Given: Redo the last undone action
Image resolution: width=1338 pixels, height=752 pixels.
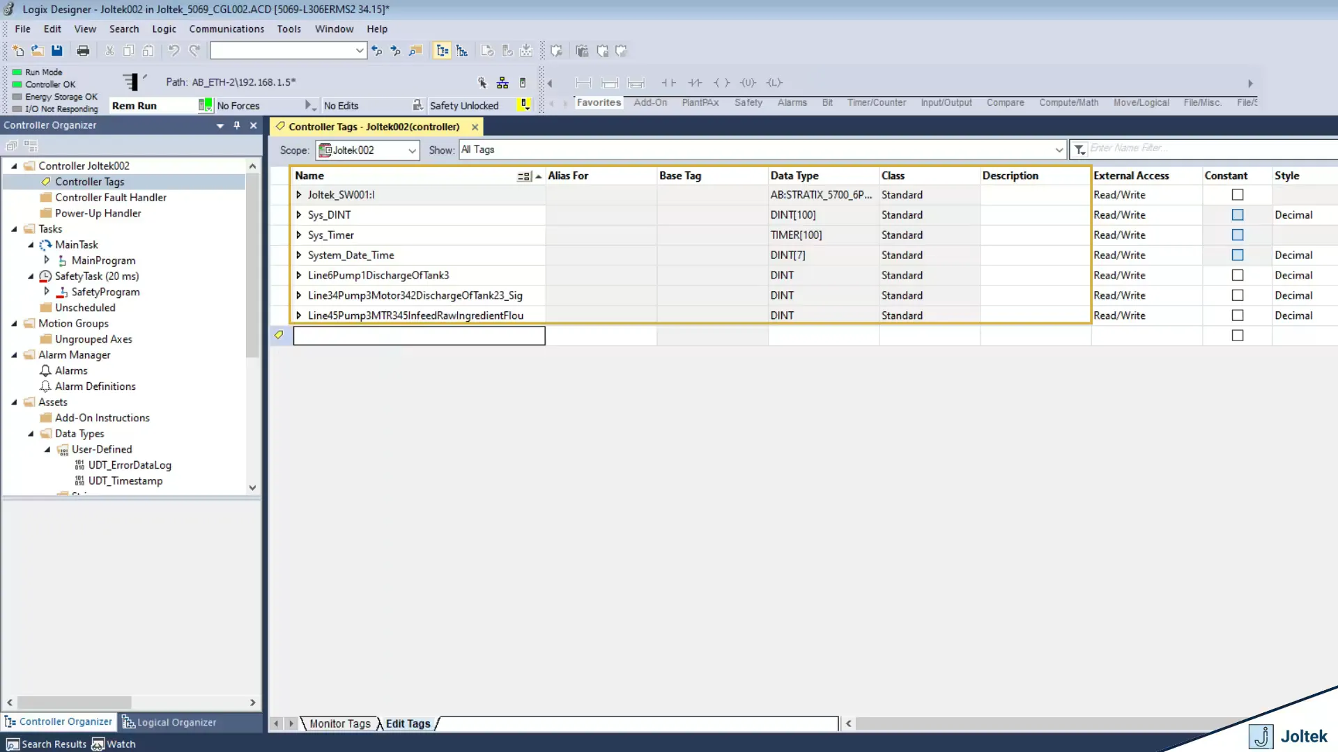Looking at the screenshot, I should pos(194,50).
